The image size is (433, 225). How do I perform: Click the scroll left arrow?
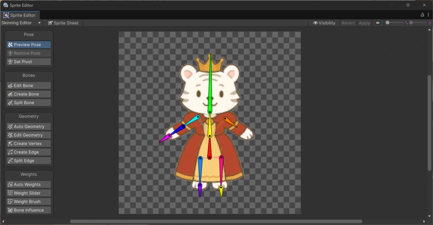[3, 222]
